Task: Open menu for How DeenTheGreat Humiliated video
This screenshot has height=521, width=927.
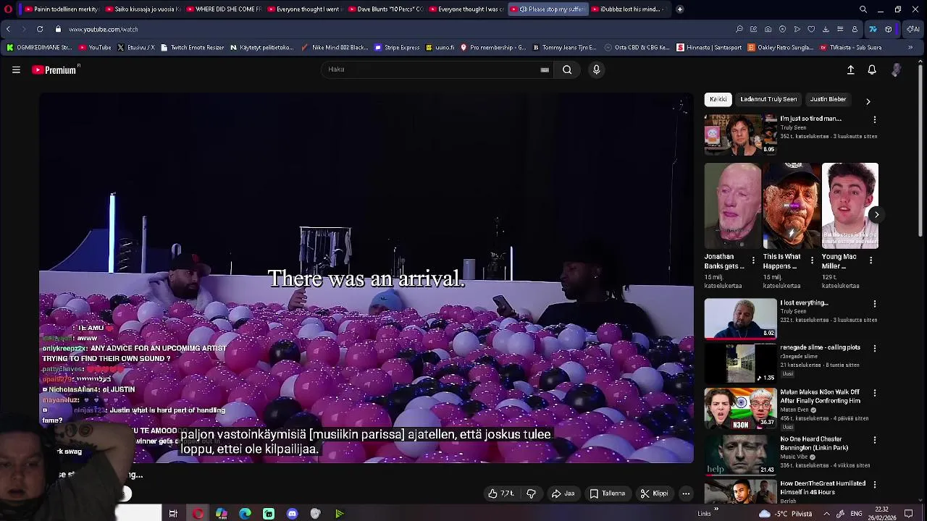Action: (x=874, y=484)
